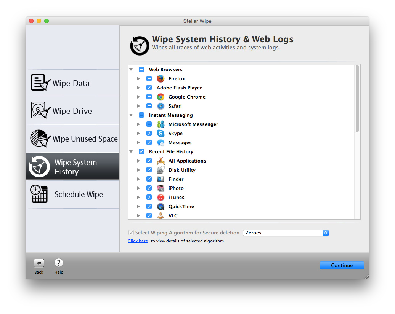
Task: Expand the Safari row
Action: pyautogui.click(x=138, y=106)
